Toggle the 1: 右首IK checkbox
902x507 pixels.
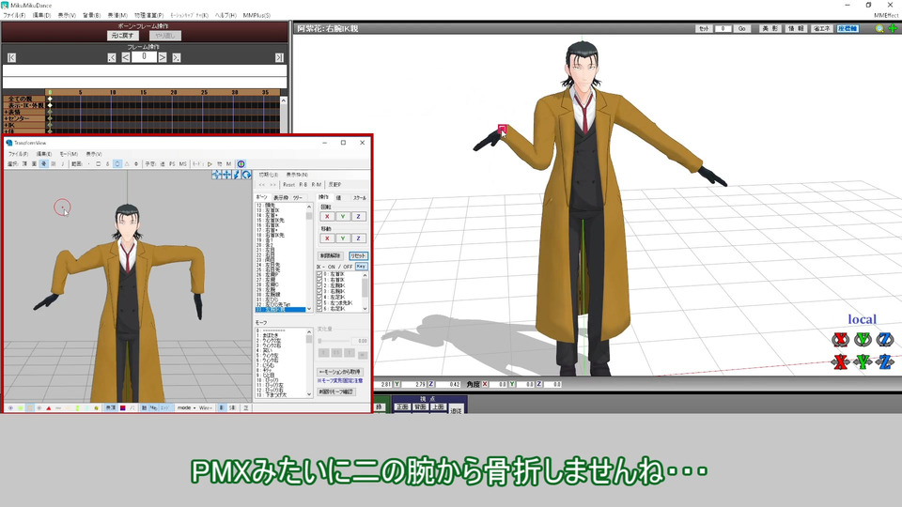[x=319, y=280]
